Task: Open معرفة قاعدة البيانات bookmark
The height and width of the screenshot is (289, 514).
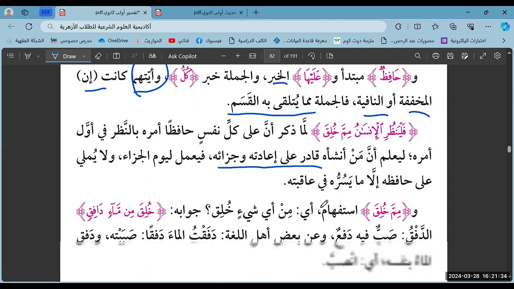Action: [x=300, y=41]
